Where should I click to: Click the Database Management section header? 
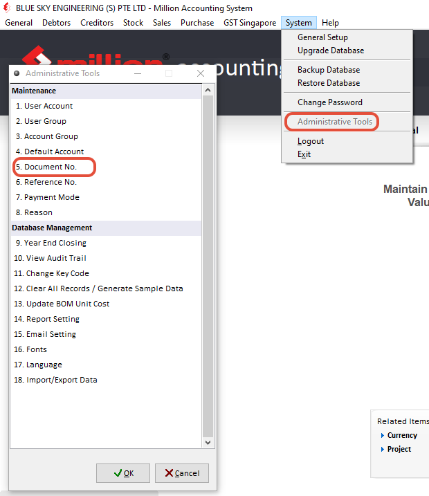tap(107, 228)
